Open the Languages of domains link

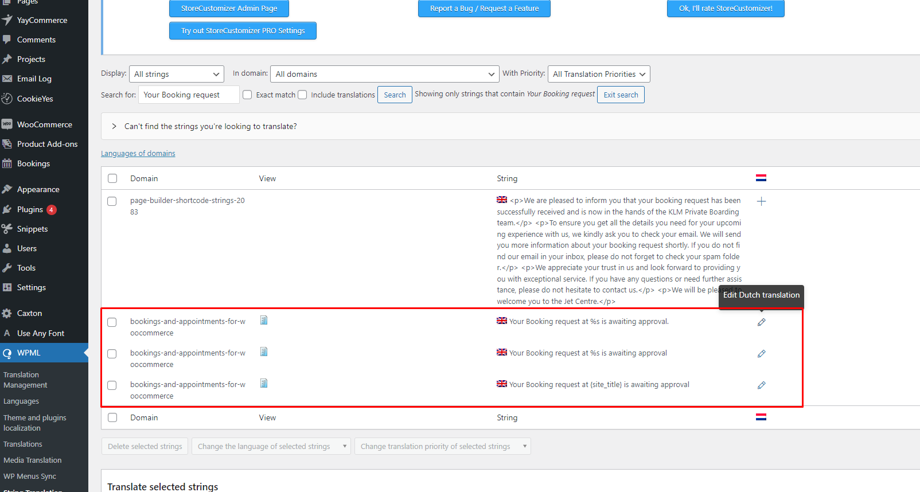(x=138, y=154)
